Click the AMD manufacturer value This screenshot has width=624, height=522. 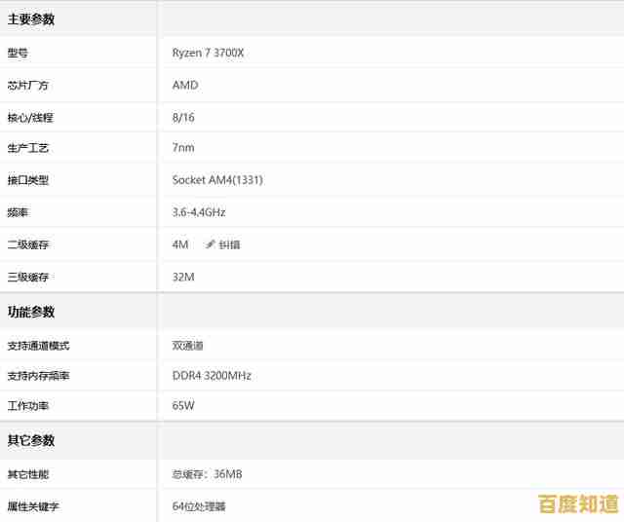click(x=185, y=85)
